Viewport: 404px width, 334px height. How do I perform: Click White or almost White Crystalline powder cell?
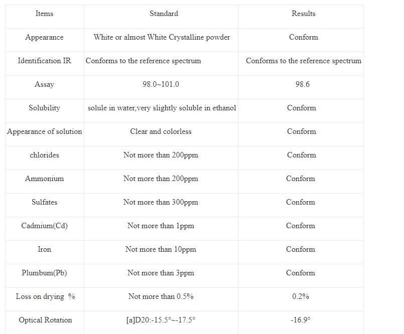point(162,37)
